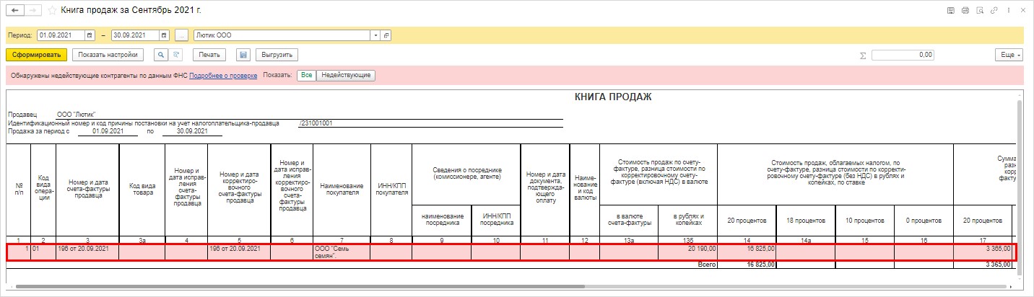Open the Подробнее о проверке link
This screenshot has height=297, width=1034.
pyautogui.click(x=223, y=75)
